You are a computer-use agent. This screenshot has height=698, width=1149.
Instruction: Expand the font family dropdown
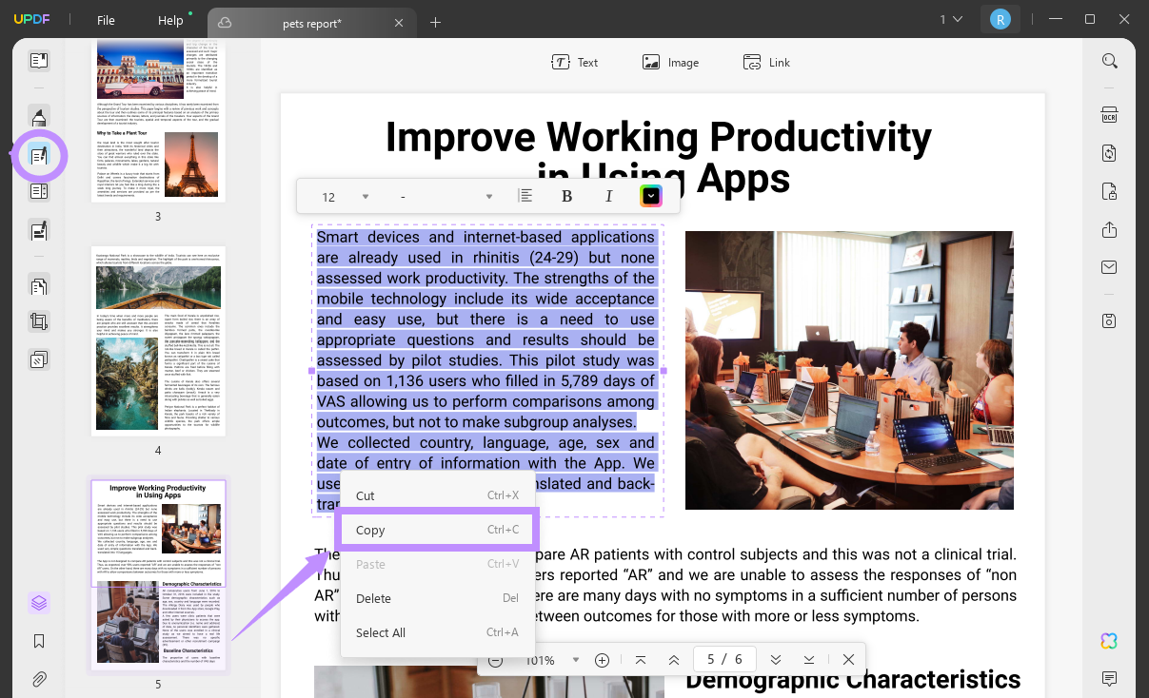[x=488, y=196]
